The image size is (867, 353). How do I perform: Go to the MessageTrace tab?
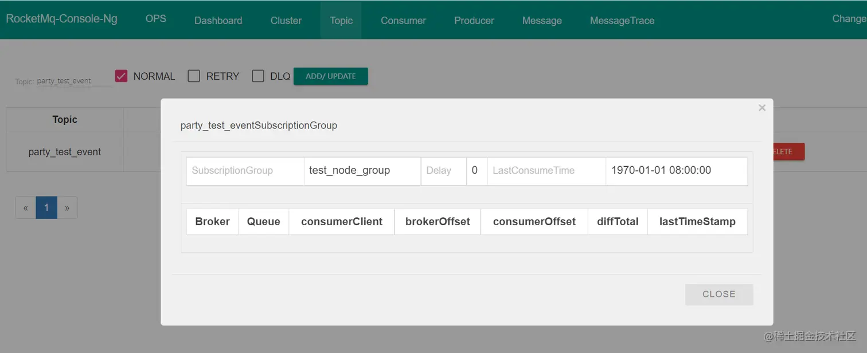pyautogui.click(x=622, y=21)
